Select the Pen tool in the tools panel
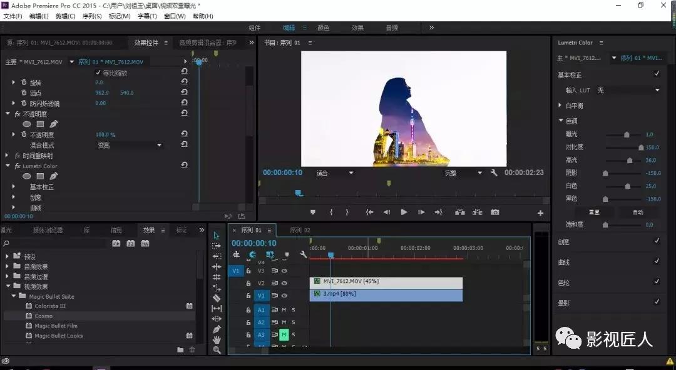 click(x=217, y=329)
